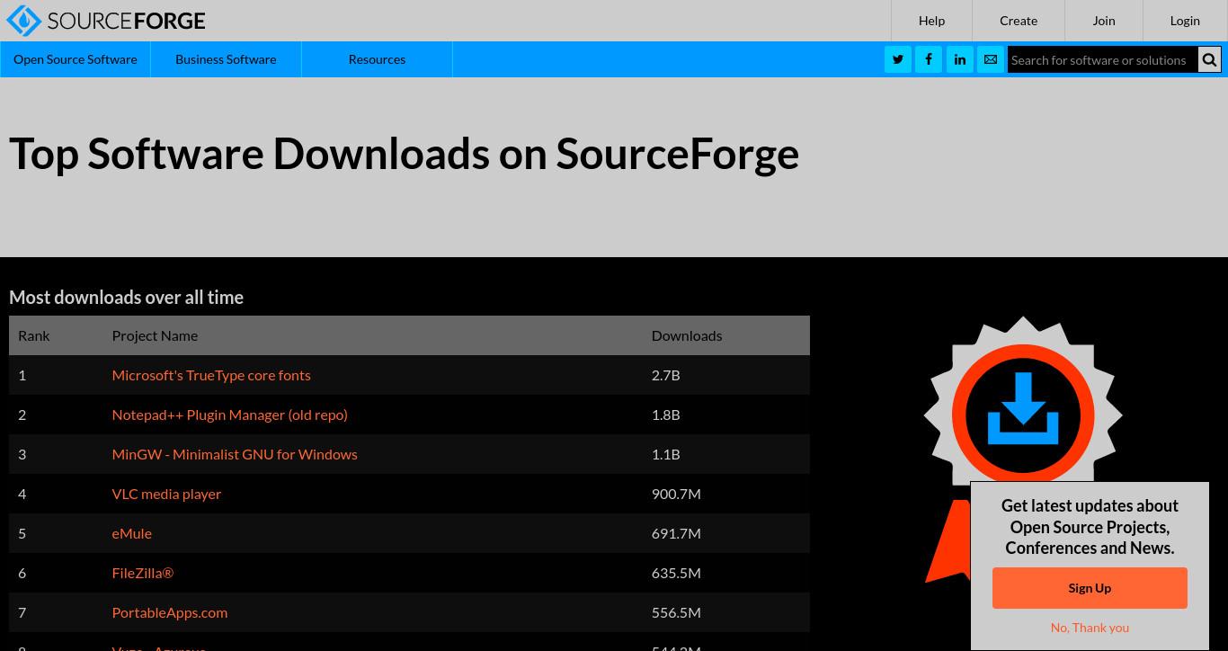Open the Open Source Software menu
Screen dimensions: 1228x651
[x=76, y=59]
